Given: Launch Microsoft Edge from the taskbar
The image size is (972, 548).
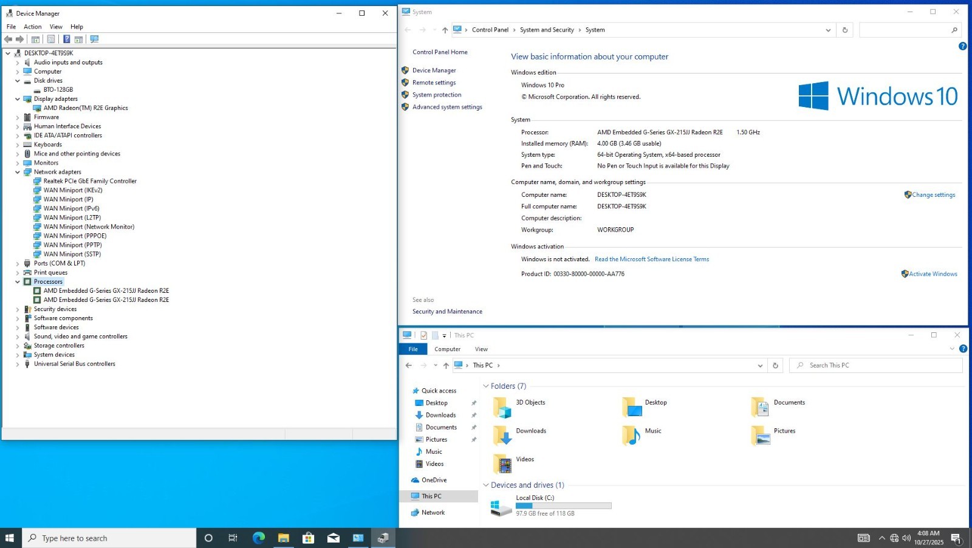Looking at the screenshot, I should tap(259, 538).
